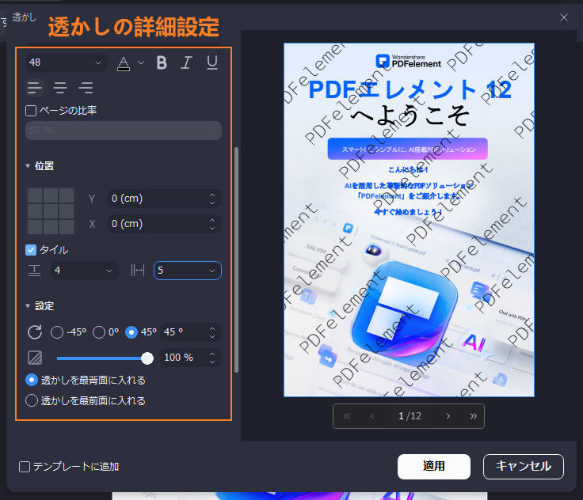Collapse the 設定 section
This screenshot has width=583, height=500.
pos(28,306)
